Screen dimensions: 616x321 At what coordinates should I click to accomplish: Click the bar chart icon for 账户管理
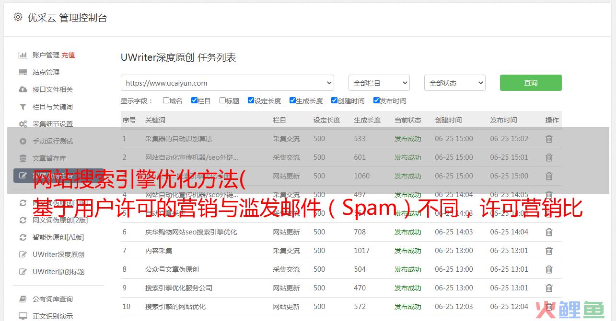point(23,55)
